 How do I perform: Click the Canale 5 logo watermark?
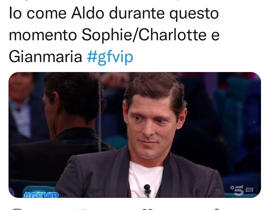click(x=237, y=190)
